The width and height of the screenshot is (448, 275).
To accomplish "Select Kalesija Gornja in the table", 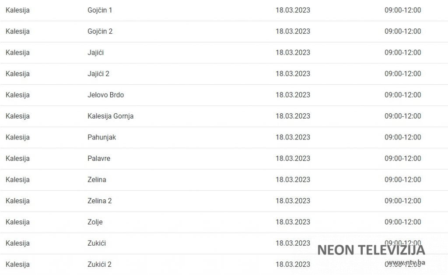I will point(110,116).
